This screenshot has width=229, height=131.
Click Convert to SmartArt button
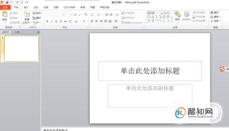point(133,23)
